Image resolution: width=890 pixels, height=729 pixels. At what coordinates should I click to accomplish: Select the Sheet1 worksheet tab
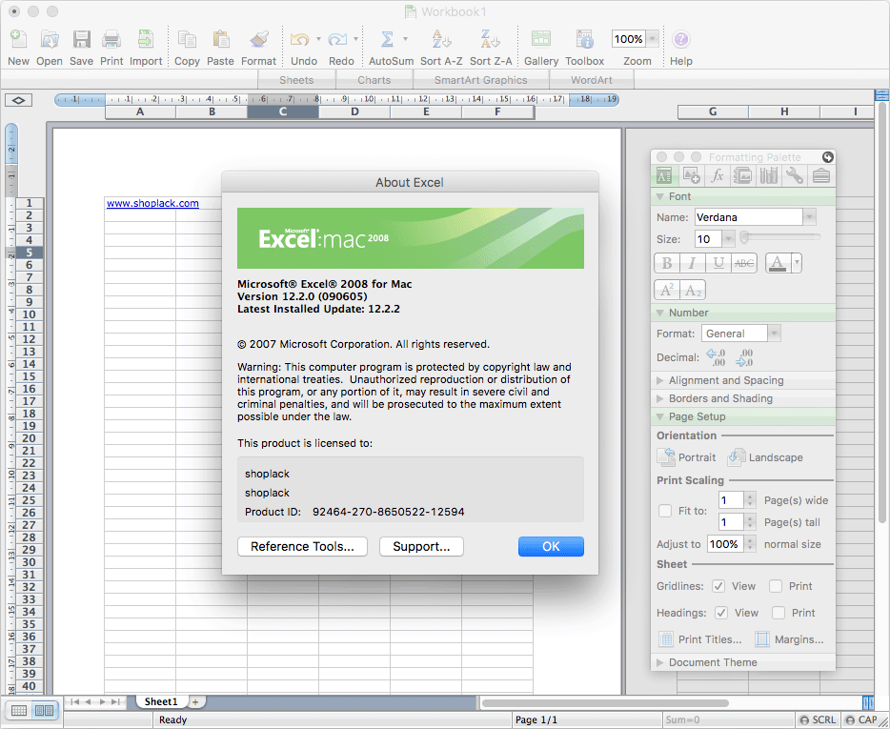pos(161,701)
